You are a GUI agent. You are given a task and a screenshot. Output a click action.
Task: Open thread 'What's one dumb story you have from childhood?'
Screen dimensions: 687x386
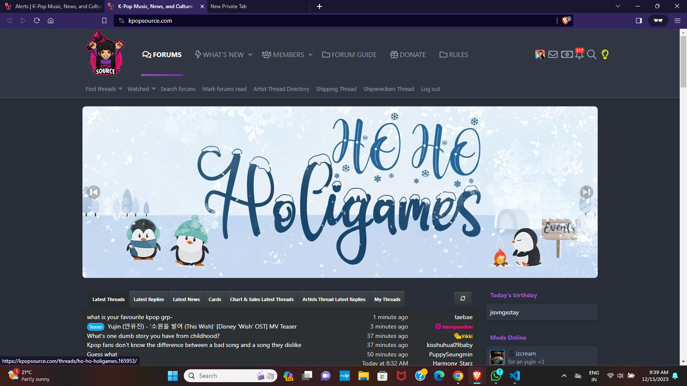coord(153,336)
